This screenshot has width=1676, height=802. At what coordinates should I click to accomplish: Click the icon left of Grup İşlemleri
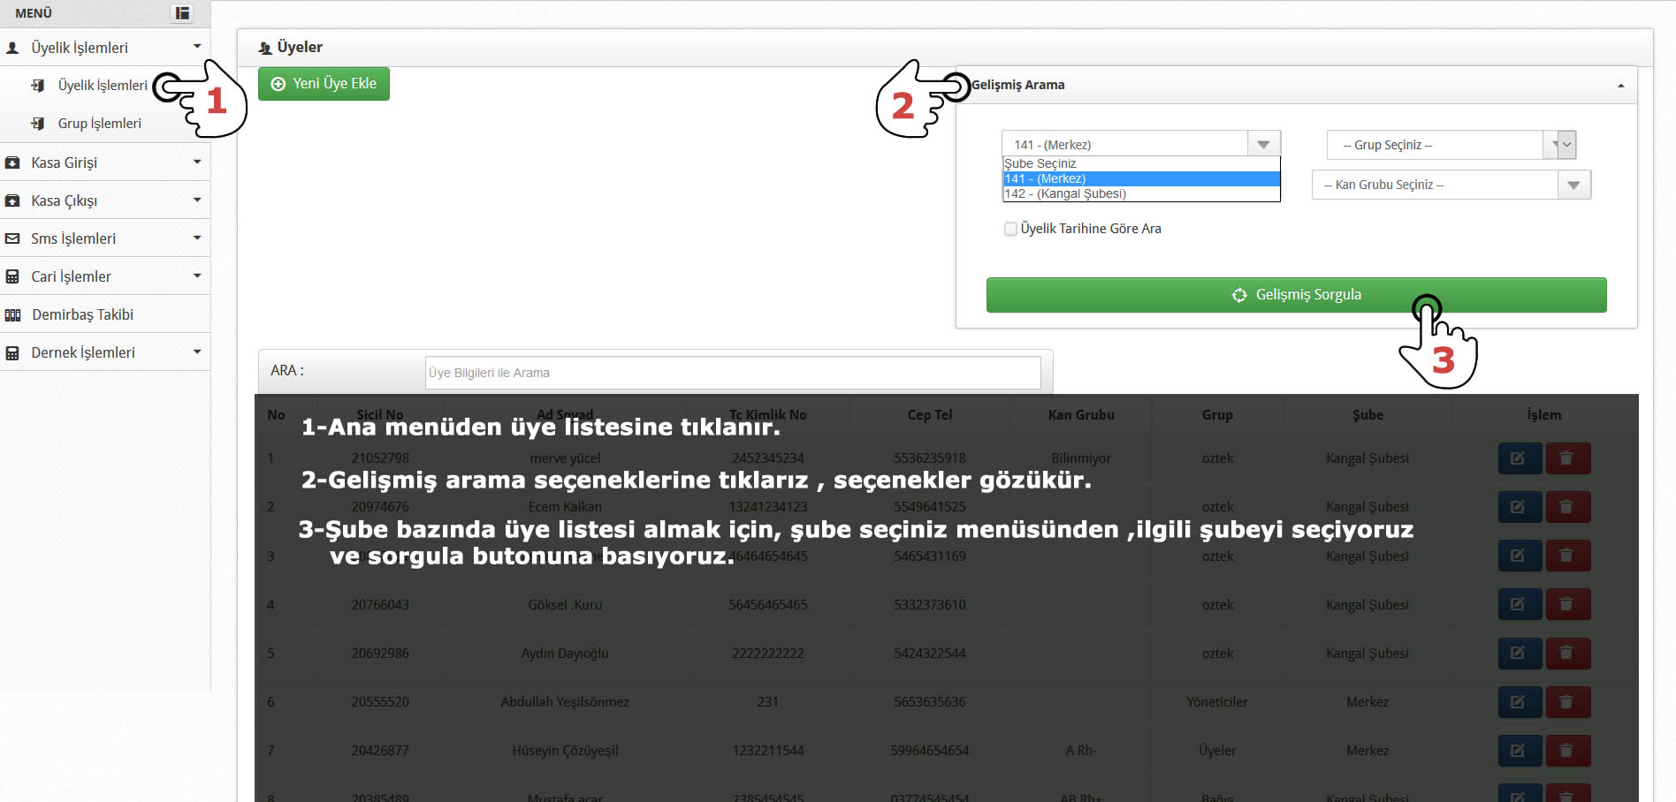pos(38,124)
